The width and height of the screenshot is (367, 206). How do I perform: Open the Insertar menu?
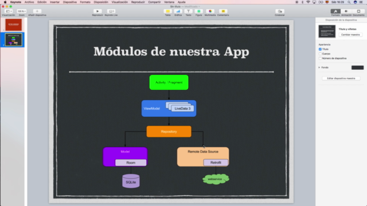coord(54,2)
